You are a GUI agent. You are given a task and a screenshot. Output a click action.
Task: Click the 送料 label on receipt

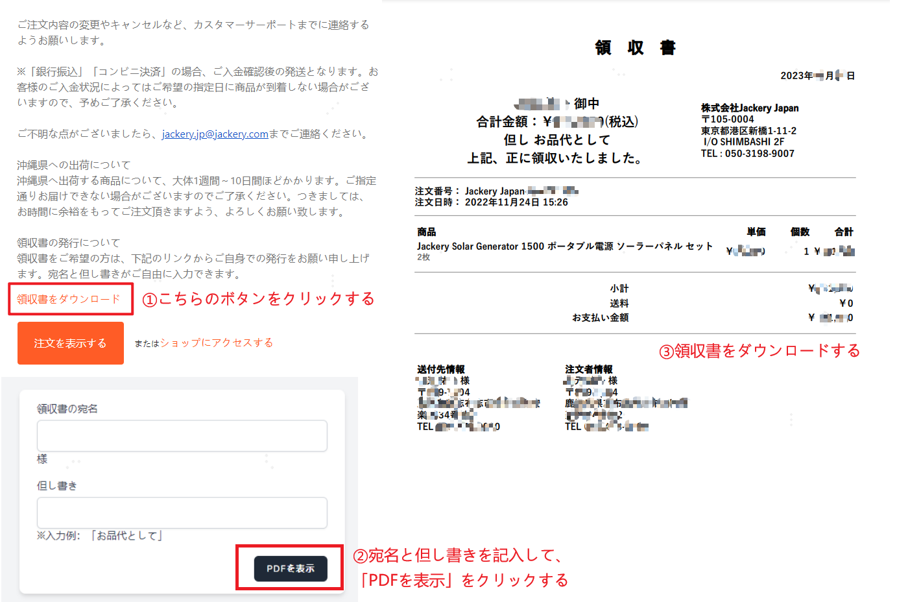[x=619, y=304]
